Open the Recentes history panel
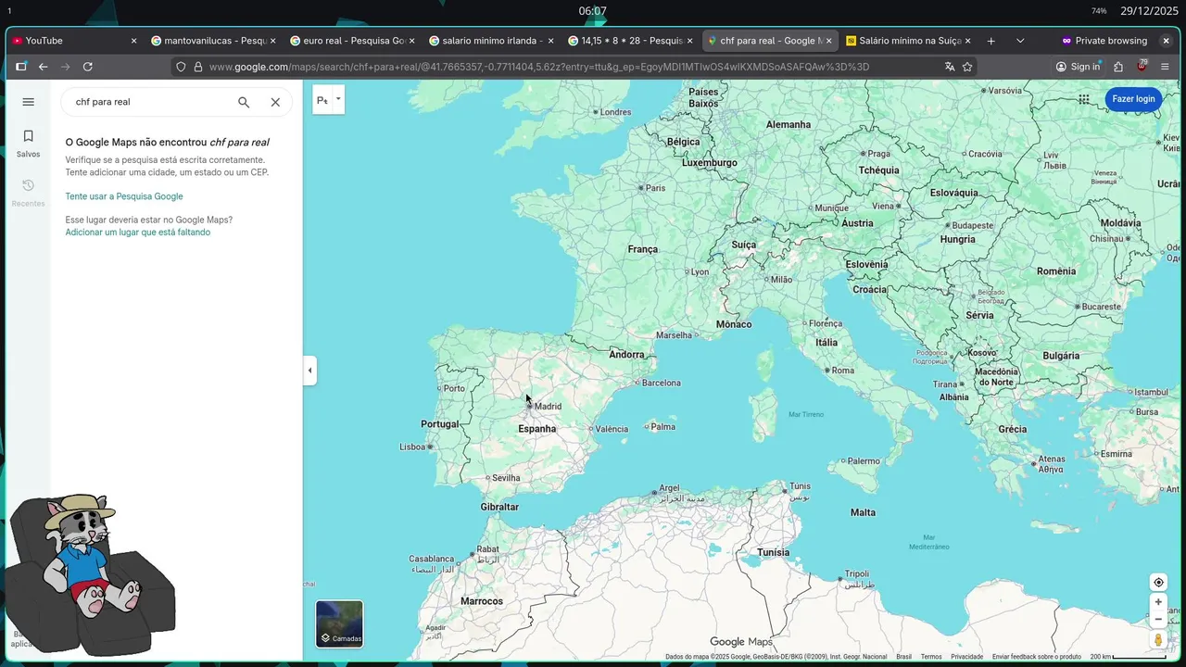 click(x=28, y=193)
